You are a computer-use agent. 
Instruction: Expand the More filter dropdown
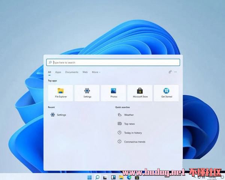(x=96, y=72)
